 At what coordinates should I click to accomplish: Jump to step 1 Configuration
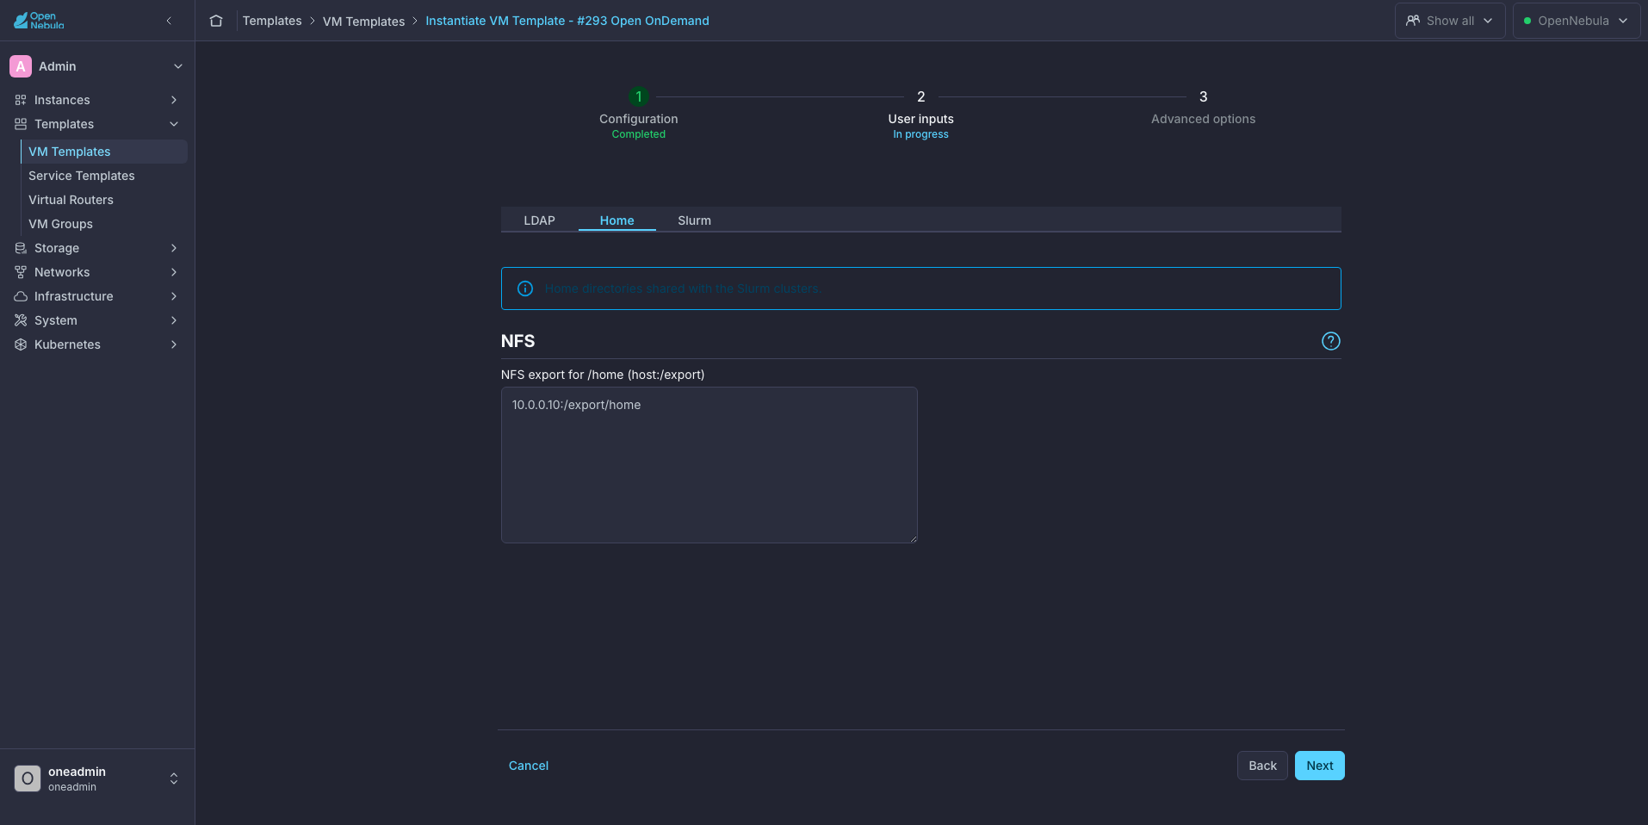(x=639, y=96)
